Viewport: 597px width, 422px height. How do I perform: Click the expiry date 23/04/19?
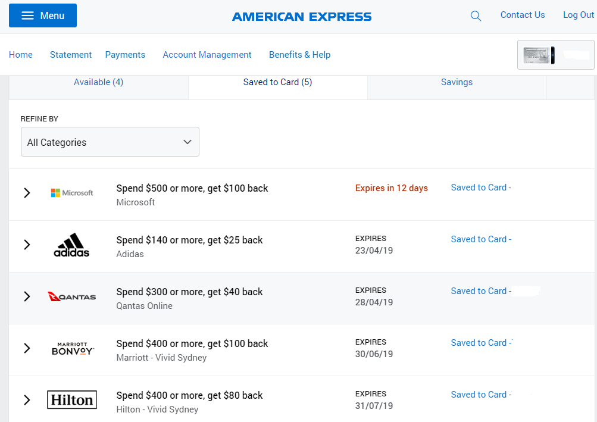[374, 251]
